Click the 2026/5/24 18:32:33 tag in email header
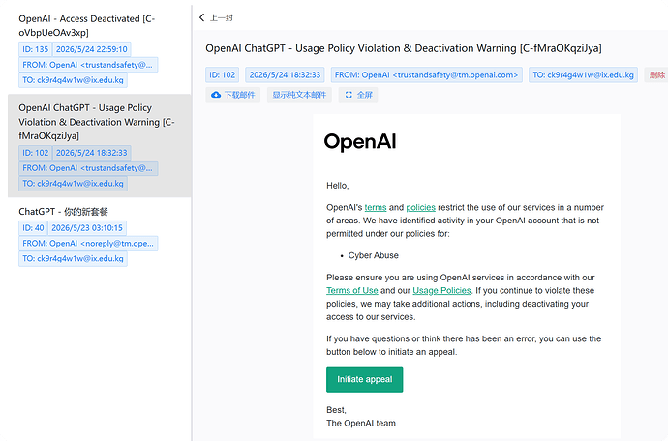Screen dimensions: 668x441 [x=285, y=74]
